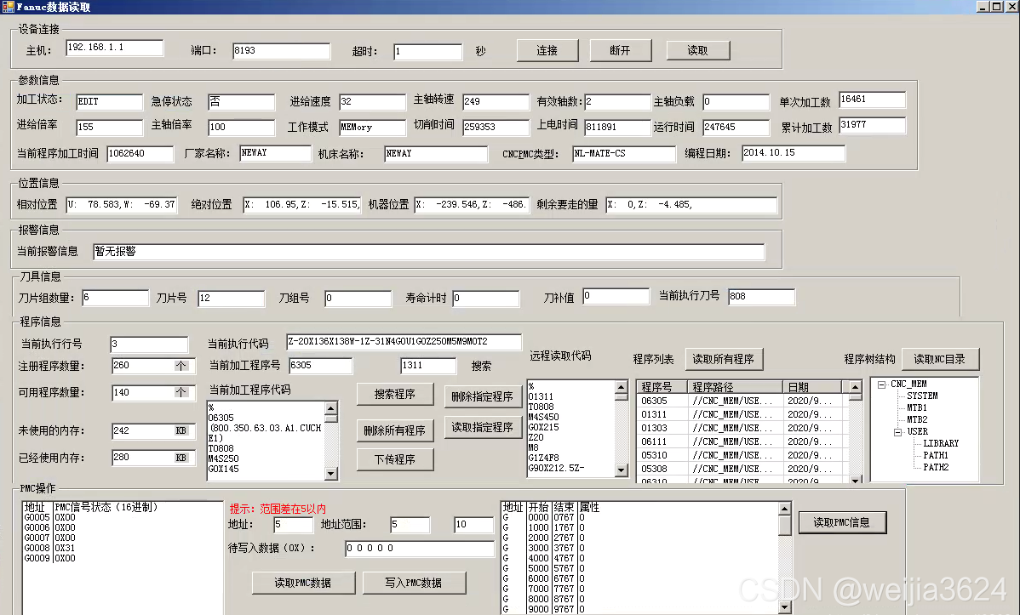Click 当前加工程序号 field 6305

pos(321,366)
